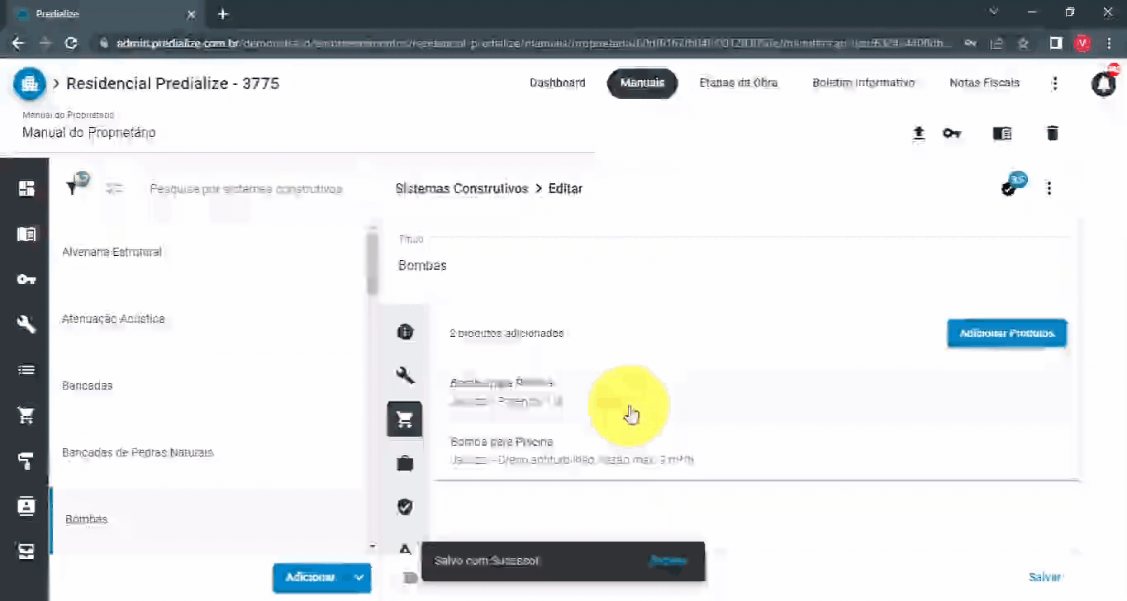1127x601 pixels.
Task: Open the briefcase tab icon
Action: tap(405, 463)
